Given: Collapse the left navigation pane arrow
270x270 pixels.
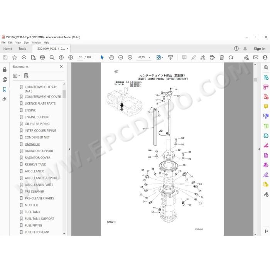Looking at the screenshot, I should (69, 149).
